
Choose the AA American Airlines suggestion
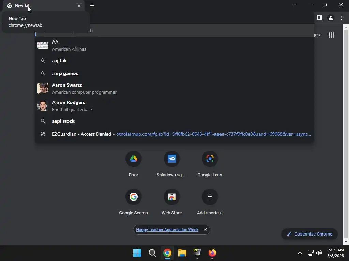174,45
